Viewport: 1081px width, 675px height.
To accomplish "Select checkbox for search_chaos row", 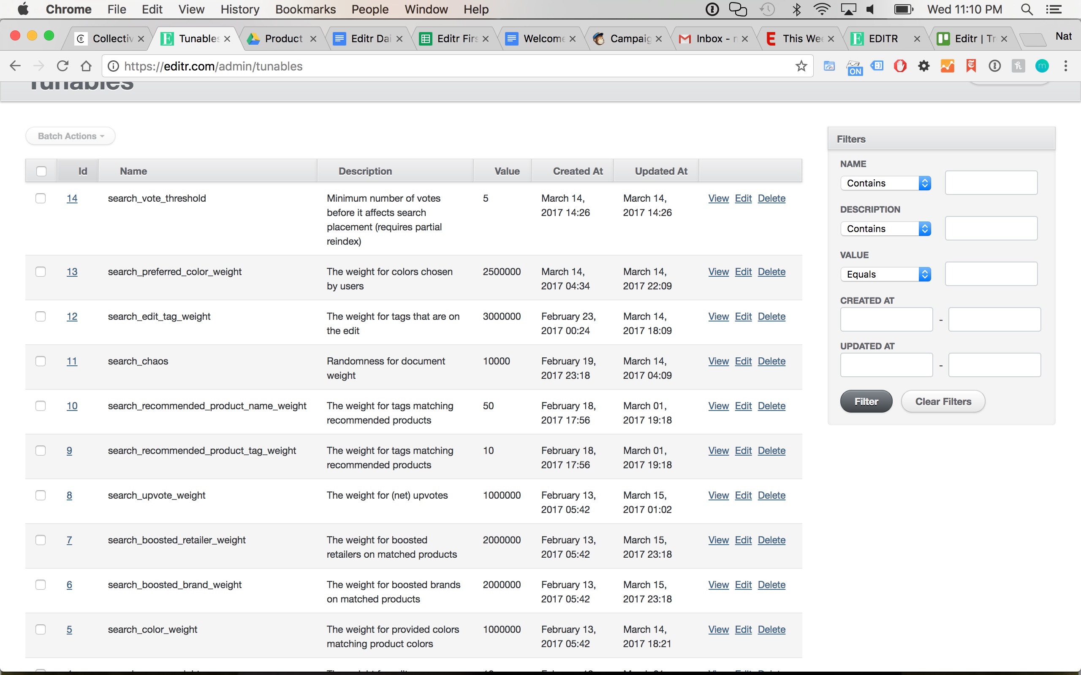I will [41, 361].
